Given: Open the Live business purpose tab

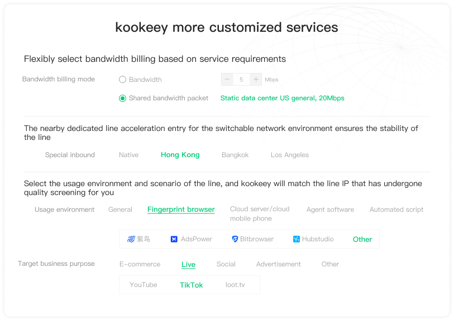Looking at the screenshot, I should click(188, 265).
